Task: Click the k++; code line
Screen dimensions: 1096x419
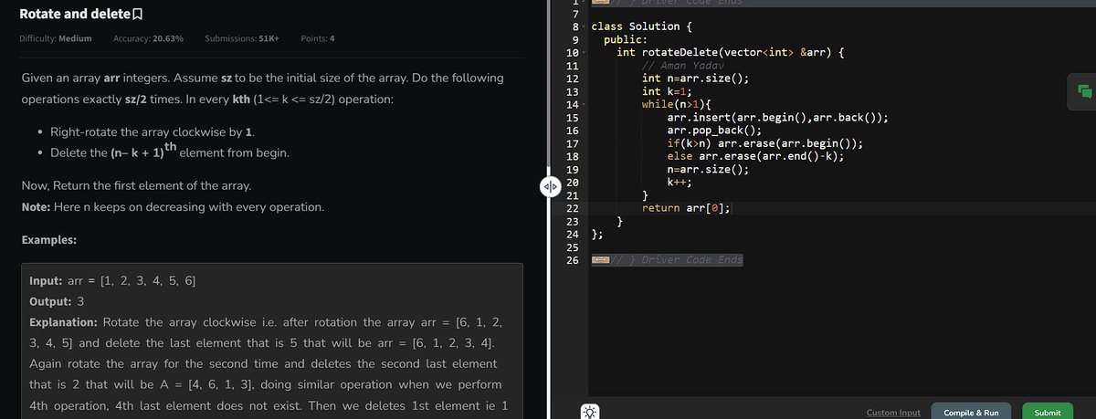Action: [680, 183]
